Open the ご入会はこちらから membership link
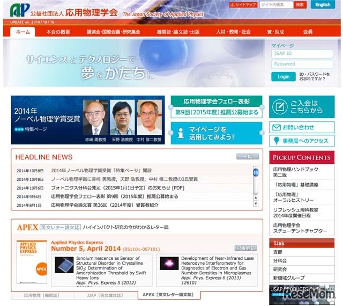343x306 pixels. [302, 107]
